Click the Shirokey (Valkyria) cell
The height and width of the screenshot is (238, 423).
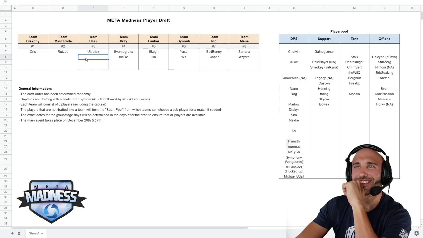(x=324, y=67)
